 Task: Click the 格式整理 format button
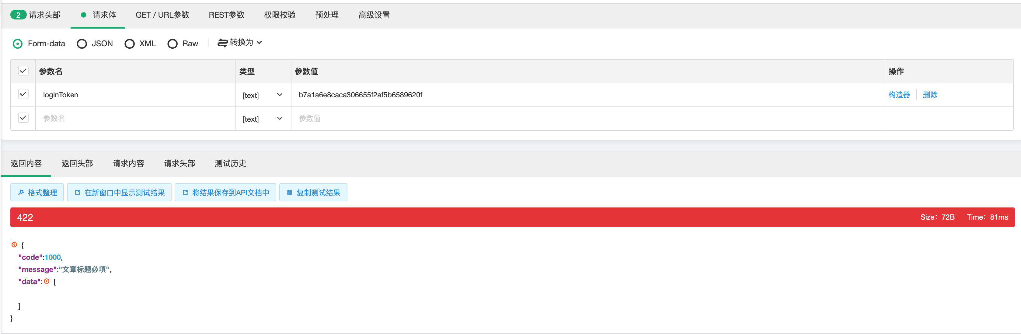pos(37,193)
